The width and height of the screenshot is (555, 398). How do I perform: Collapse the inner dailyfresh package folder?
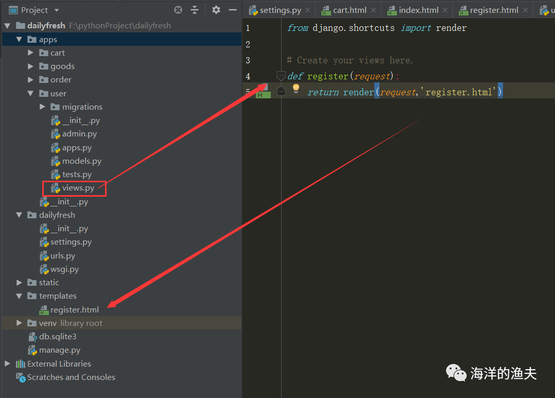[x=19, y=215]
